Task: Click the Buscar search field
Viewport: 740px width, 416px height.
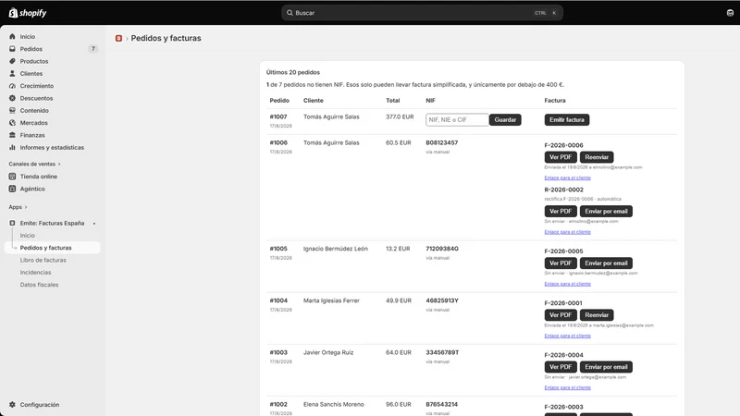Action: tap(422, 13)
